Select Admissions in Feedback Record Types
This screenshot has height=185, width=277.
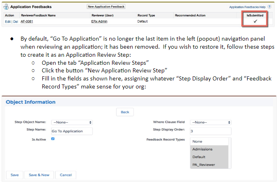202,149
